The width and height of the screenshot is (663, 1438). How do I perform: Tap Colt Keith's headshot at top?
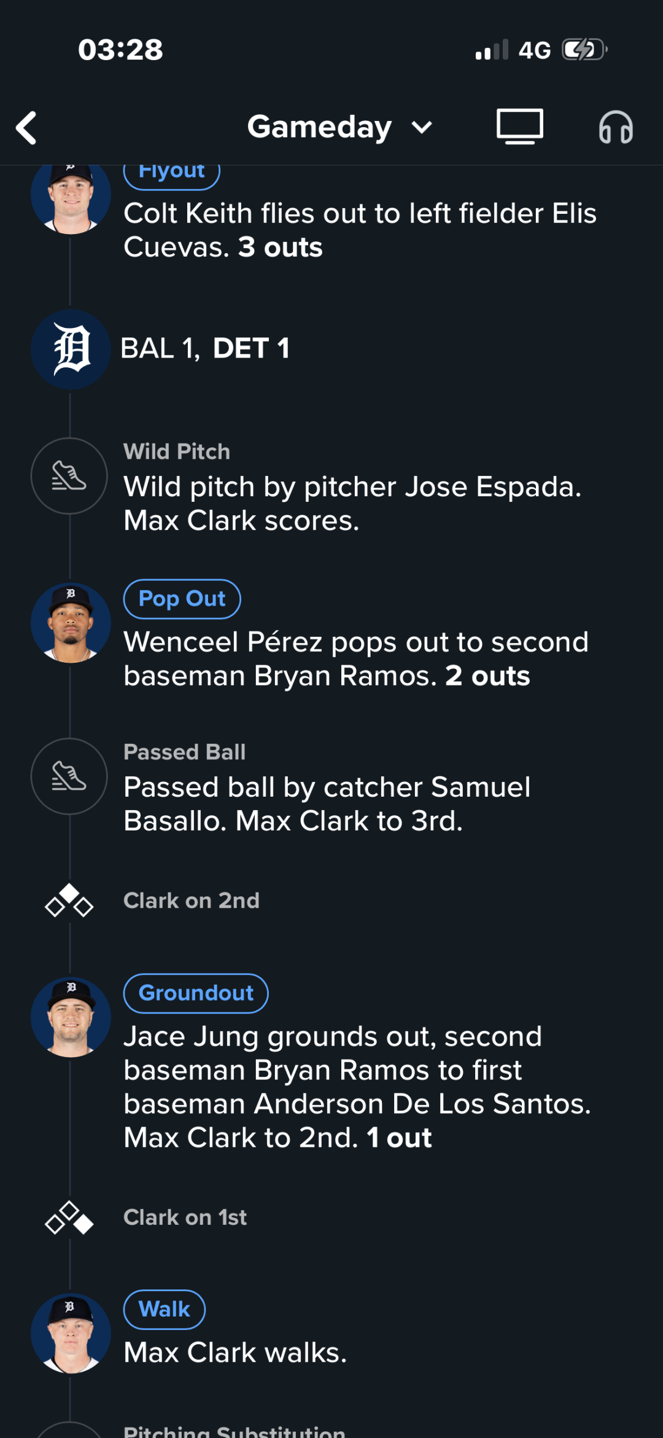(71, 197)
